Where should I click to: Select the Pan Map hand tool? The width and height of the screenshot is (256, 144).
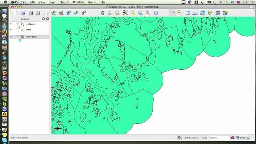[x=102, y=13]
